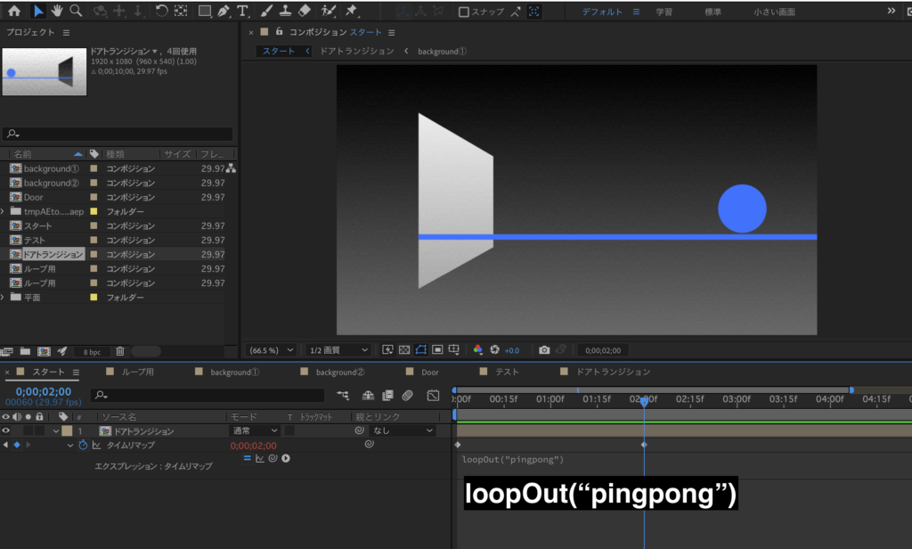Click the blue exposure value +0.0

pos(511,350)
